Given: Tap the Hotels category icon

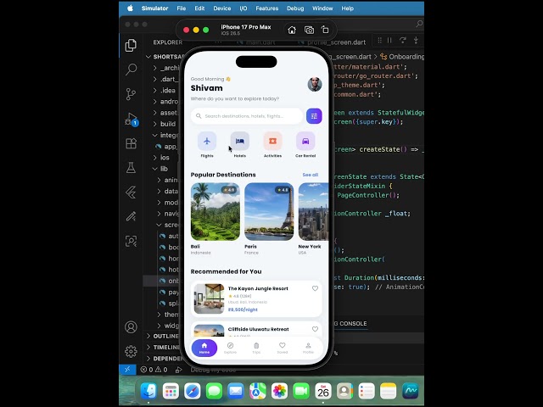Looking at the screenshot, I should 239,142.
